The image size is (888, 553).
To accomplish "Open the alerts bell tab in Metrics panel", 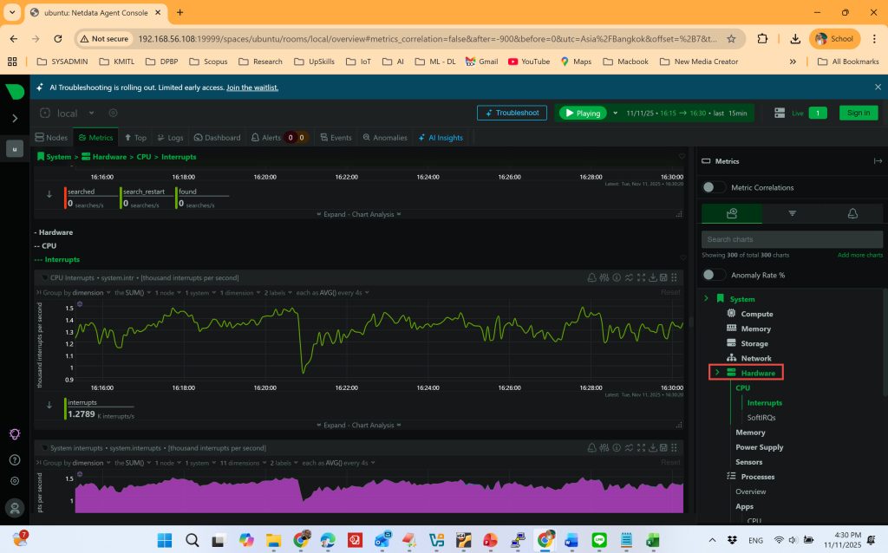I will point(852,213).
